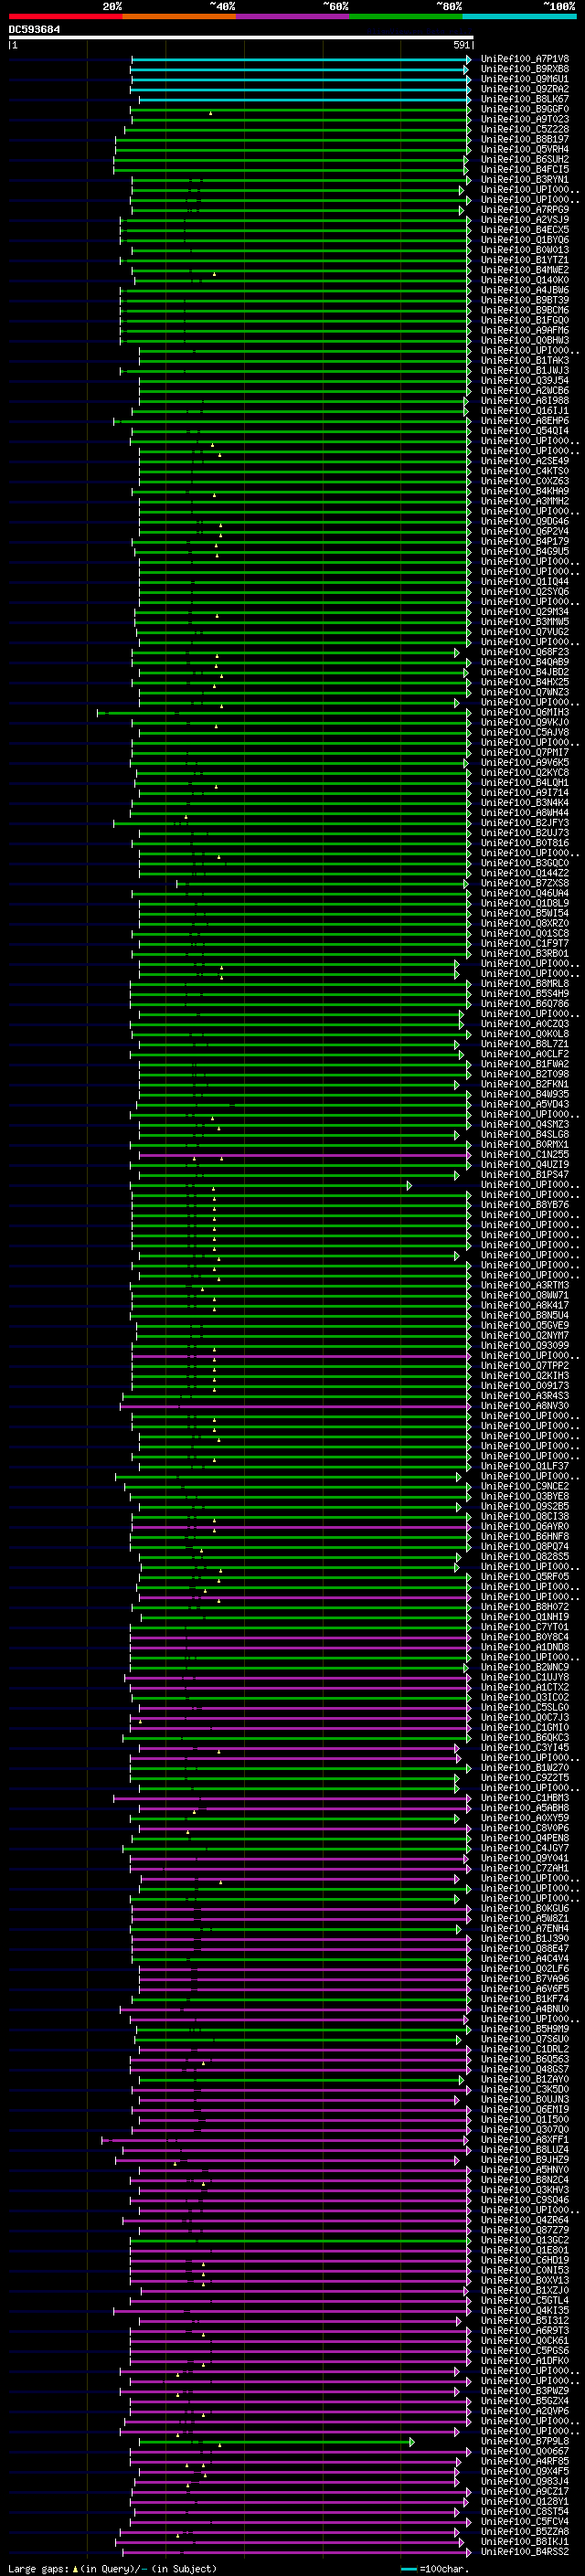585x2576 pixels.
Task: Select the UniRef100_A3RTM3 label
Action: click(525, 1285)
